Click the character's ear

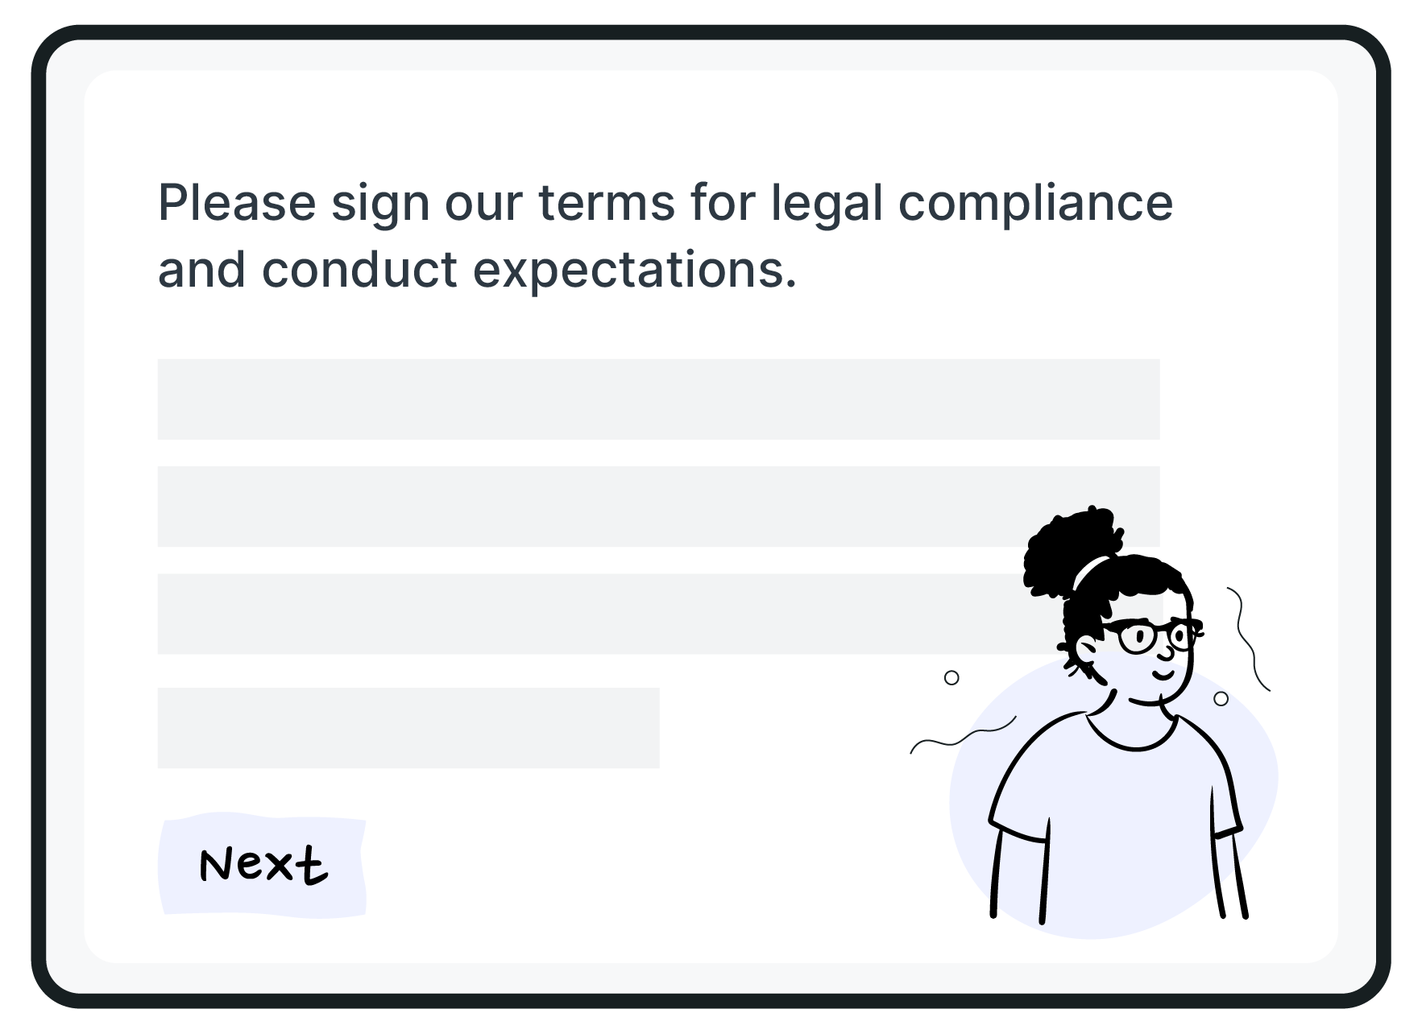pos(1087,651)
